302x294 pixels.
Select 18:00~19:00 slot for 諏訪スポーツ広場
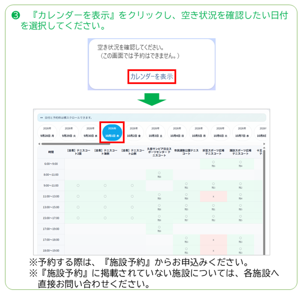[240, 251]
